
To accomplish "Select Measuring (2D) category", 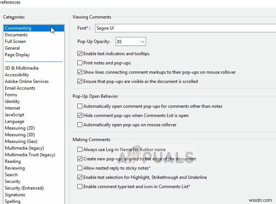I will click(x=20, y=128).
